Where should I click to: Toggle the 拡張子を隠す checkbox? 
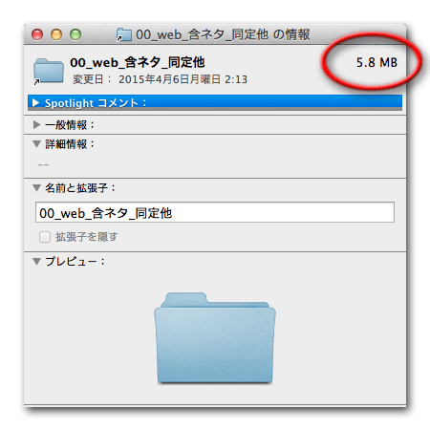(45, 237)
